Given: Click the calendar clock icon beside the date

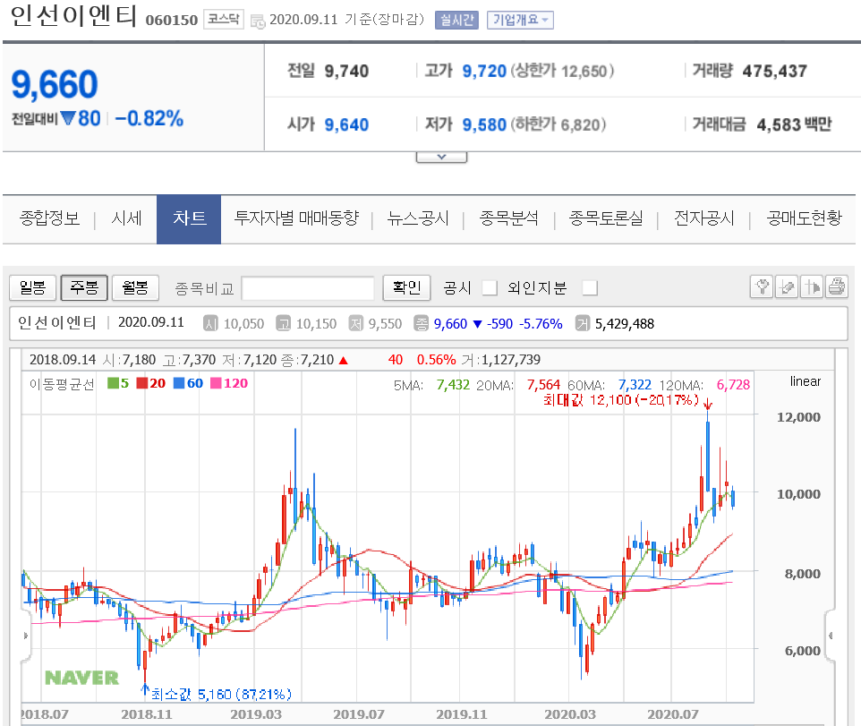Looking at the screenshot, I should tap(258, 21).
